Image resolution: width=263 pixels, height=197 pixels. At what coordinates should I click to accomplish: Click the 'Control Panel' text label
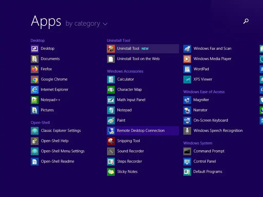coord(205,161)
